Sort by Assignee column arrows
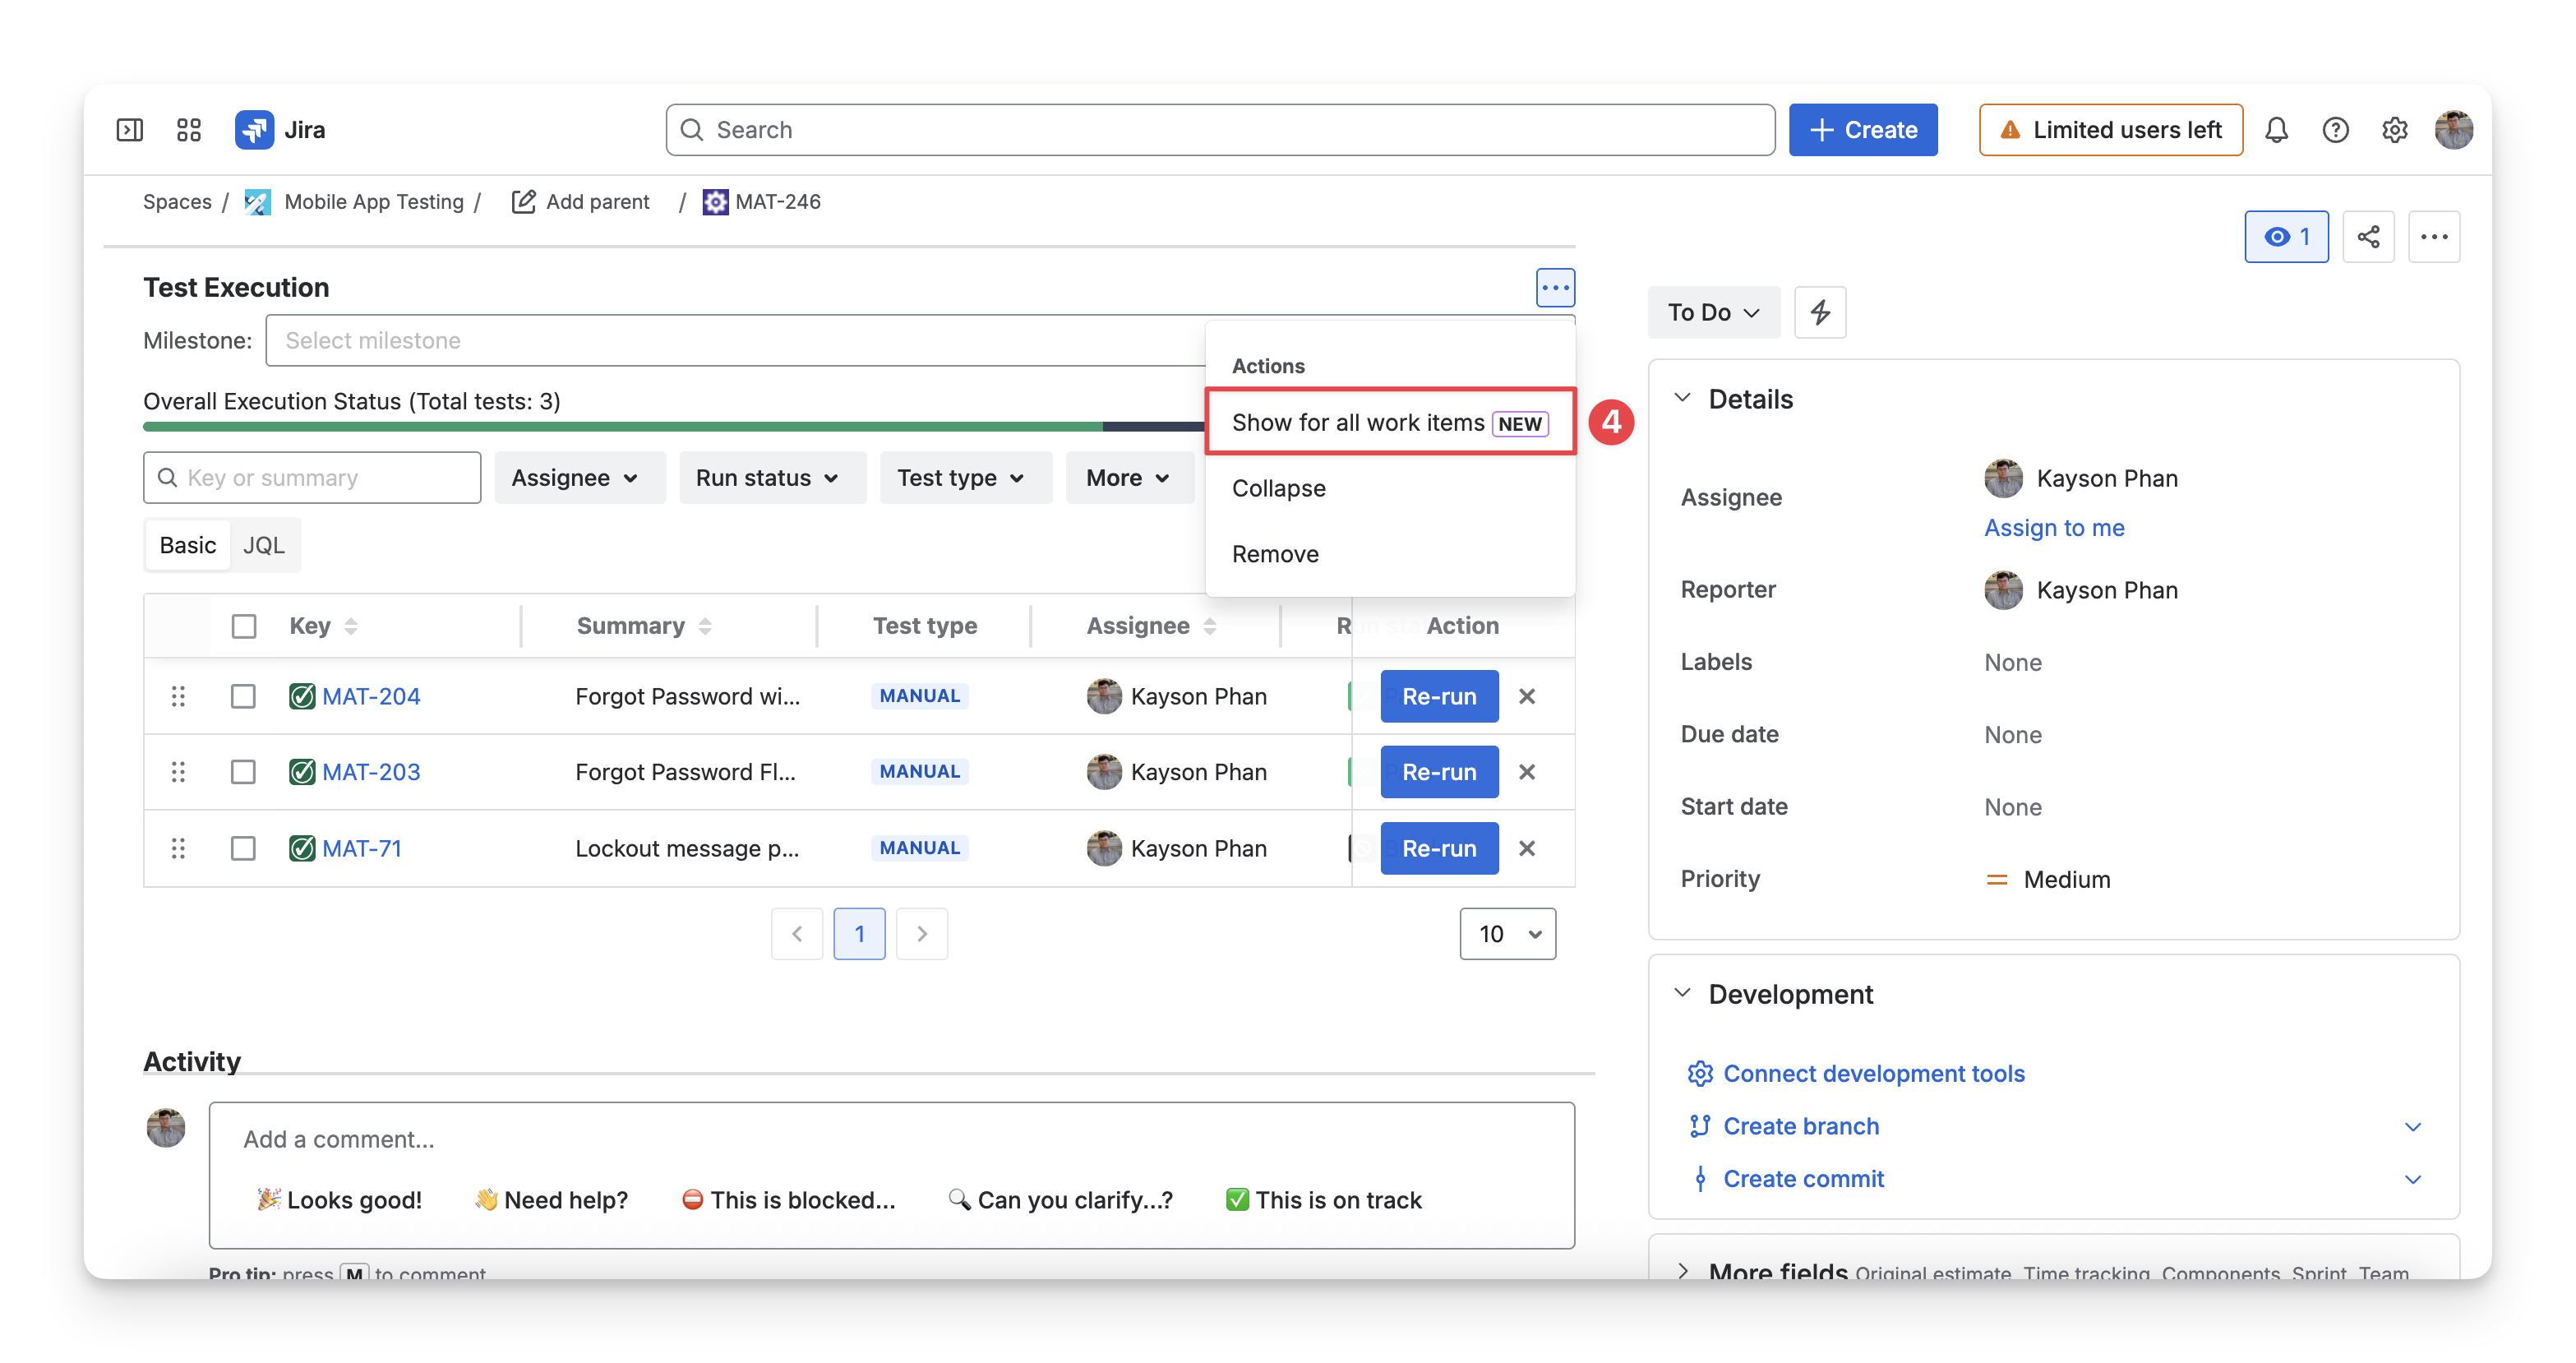This screenshot has height=1363, width=2576. tap(1210, 626)
